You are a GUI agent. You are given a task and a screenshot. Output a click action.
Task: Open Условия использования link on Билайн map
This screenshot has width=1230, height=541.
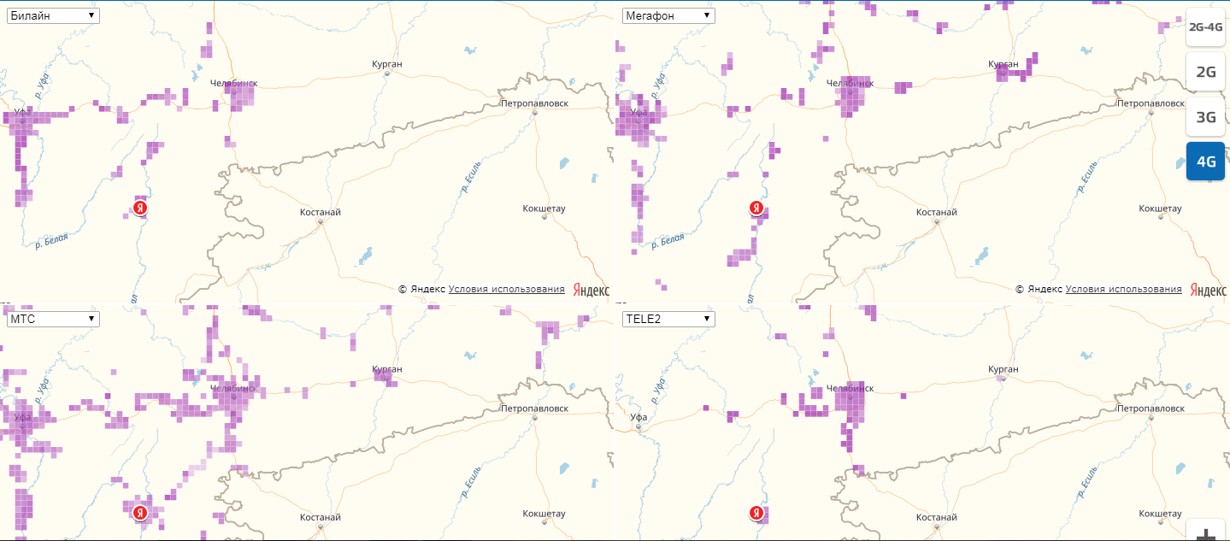click(507, 289)
